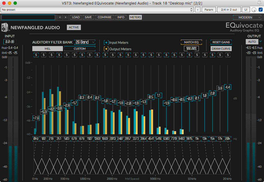Click the empty preset name field
Screen dimensions: 264x182
[28, 17]
